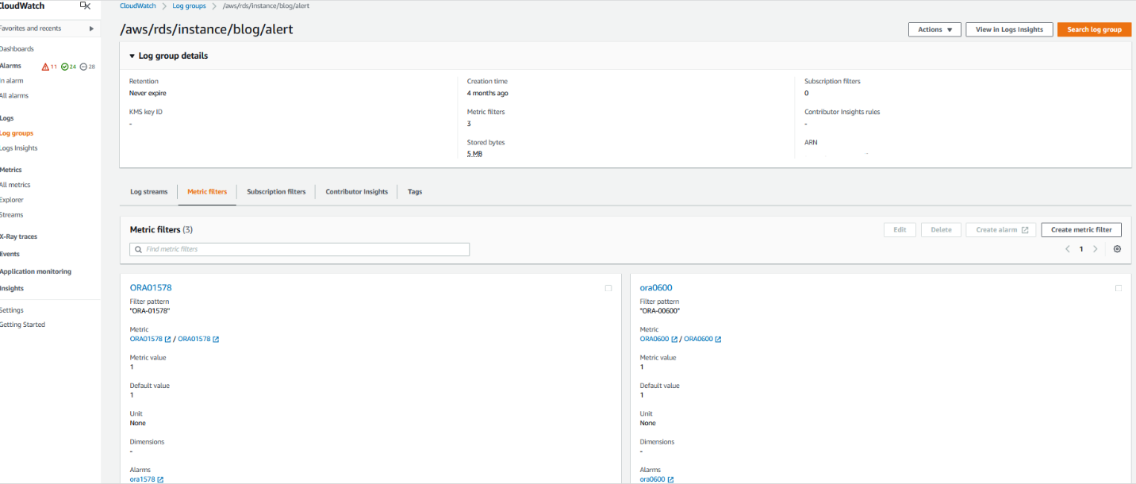The image size is (1136, 484).
Task: Open All alarms in the sidebar
Action: click(13, 96)
